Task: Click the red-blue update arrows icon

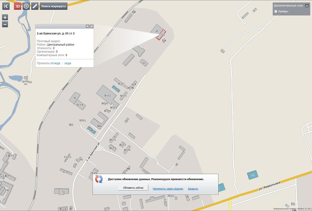Action: pos(99,179)
